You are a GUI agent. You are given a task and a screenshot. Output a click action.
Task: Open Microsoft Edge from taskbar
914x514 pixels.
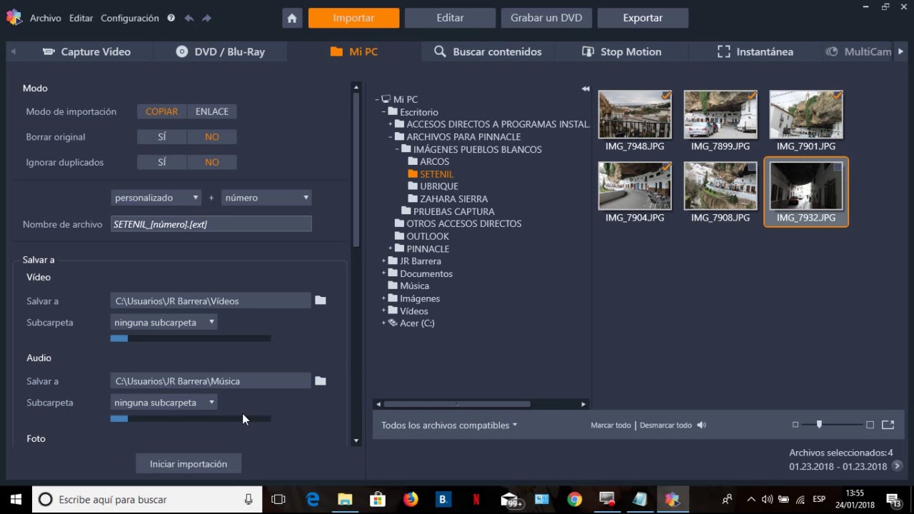(x=313, y=500)
